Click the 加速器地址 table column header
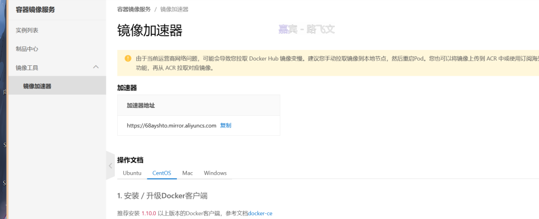The image size is (539, 219). (x=141, y=105)
